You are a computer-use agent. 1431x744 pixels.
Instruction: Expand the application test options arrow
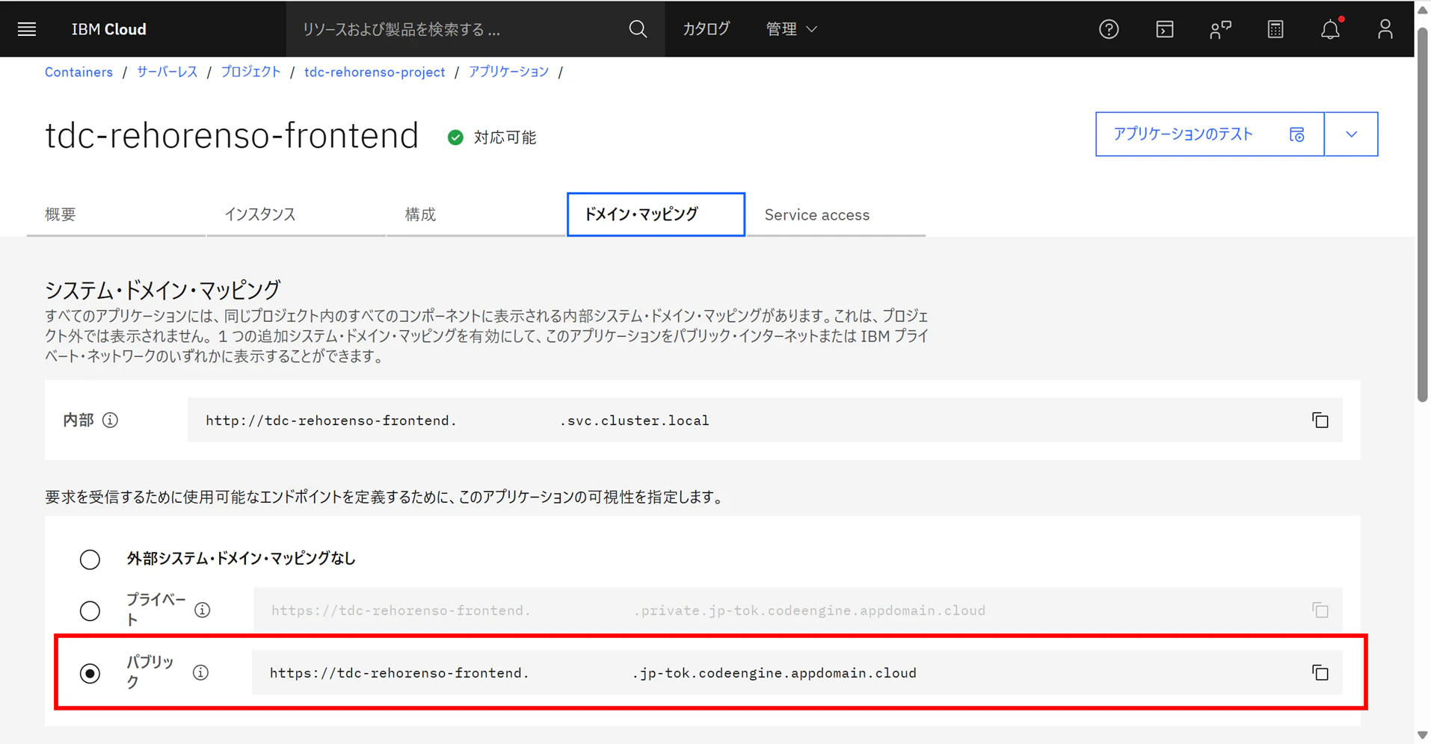[x=1351, y=134]
